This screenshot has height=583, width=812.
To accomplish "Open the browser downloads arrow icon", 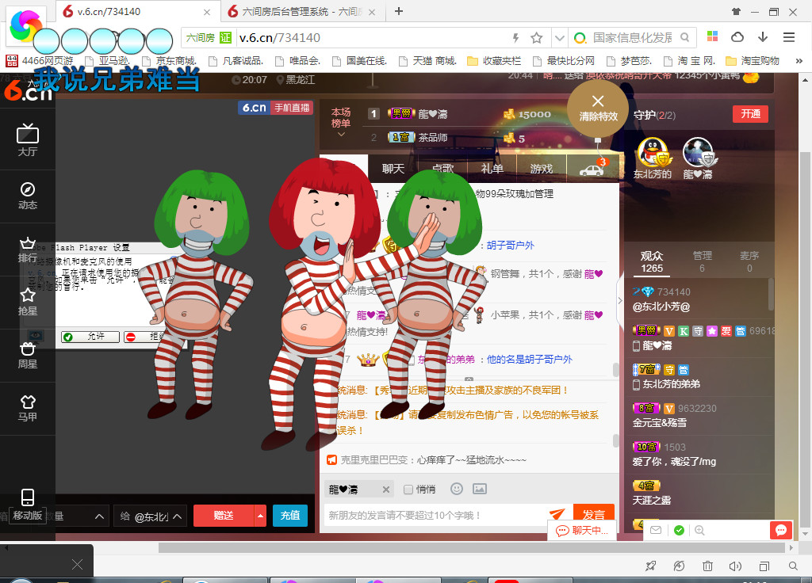I will (763, 37).
